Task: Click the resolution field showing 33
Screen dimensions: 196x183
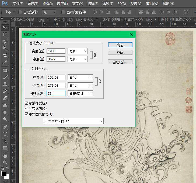Action: (x=56, y=93)
